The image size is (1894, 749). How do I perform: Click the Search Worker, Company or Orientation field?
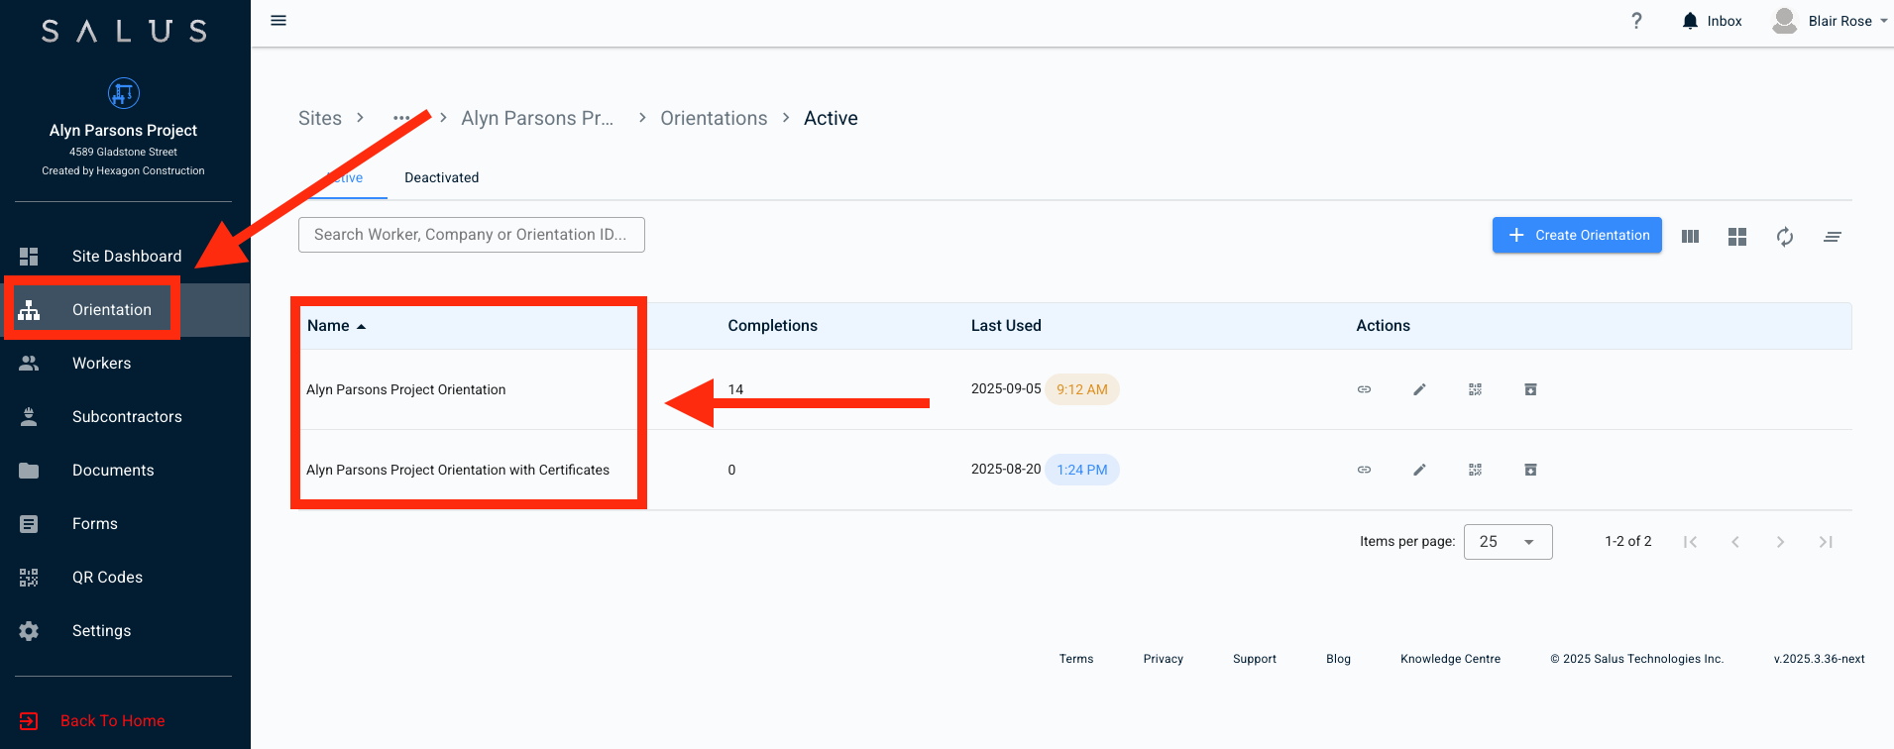click(x=471, y=235)
